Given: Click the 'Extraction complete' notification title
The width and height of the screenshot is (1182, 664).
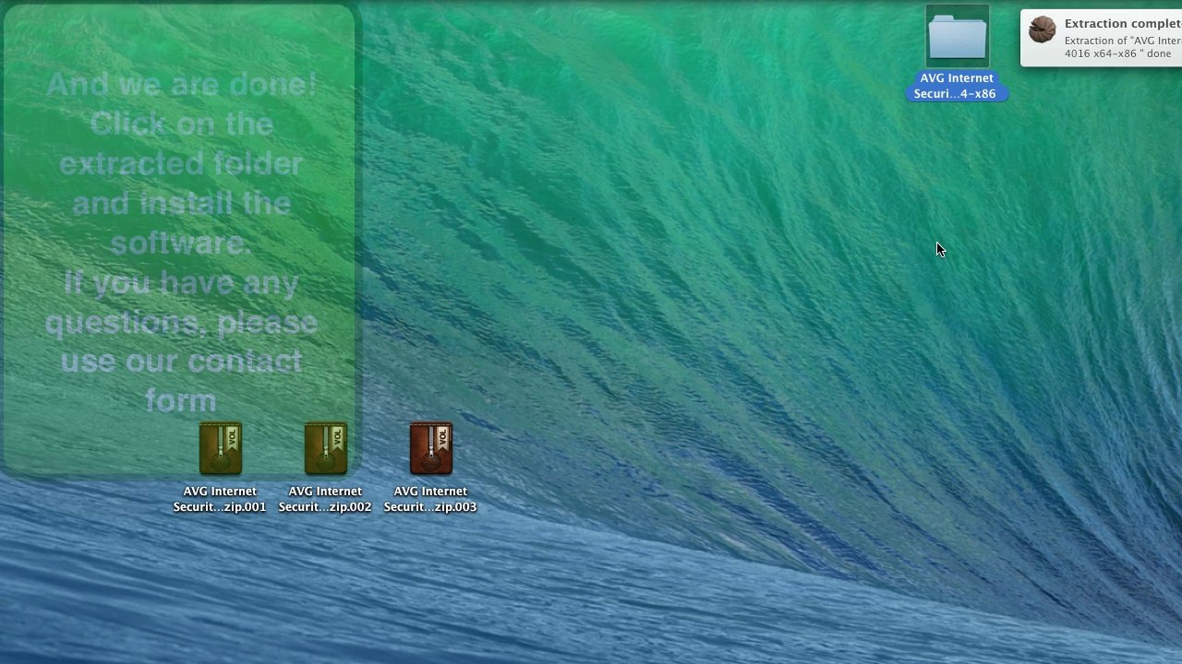Looking at the screenshot, I should [1122, 24].
